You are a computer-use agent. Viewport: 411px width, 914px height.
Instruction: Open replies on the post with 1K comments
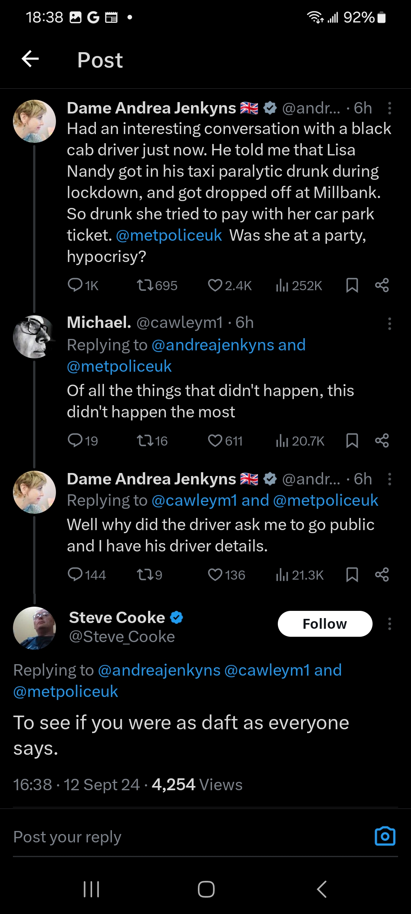[75, 285]
